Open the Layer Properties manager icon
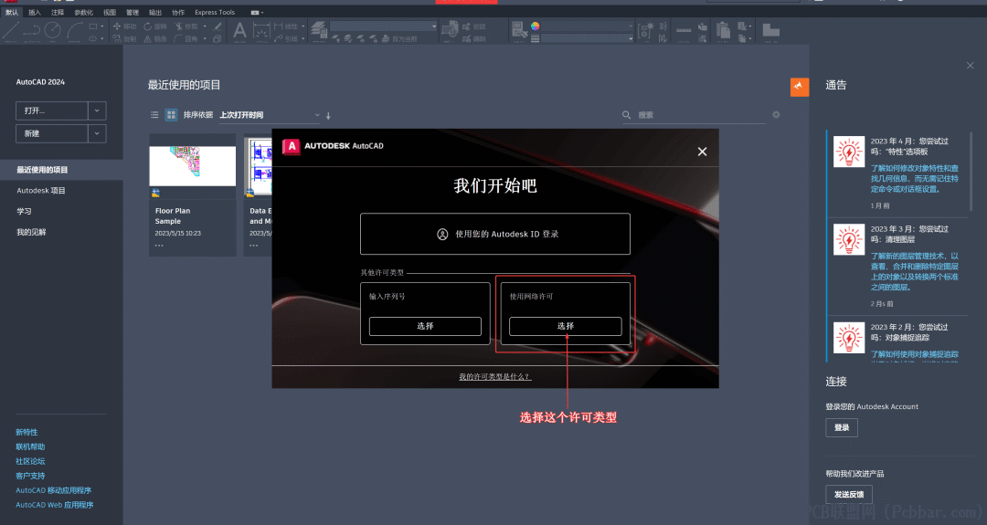Viewport: 987px width, 525px height. (319, 29)
